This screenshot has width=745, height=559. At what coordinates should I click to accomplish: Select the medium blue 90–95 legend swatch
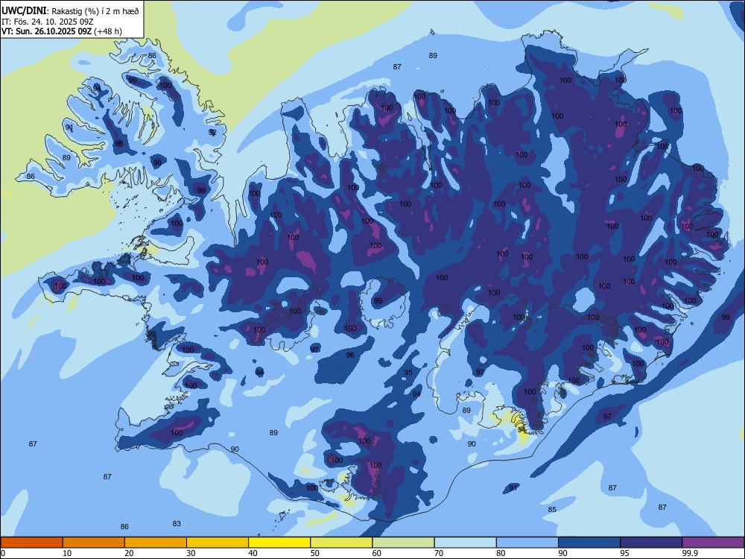(589, 543)
